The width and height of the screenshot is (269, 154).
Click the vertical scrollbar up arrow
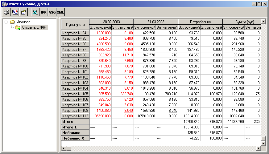263,22
